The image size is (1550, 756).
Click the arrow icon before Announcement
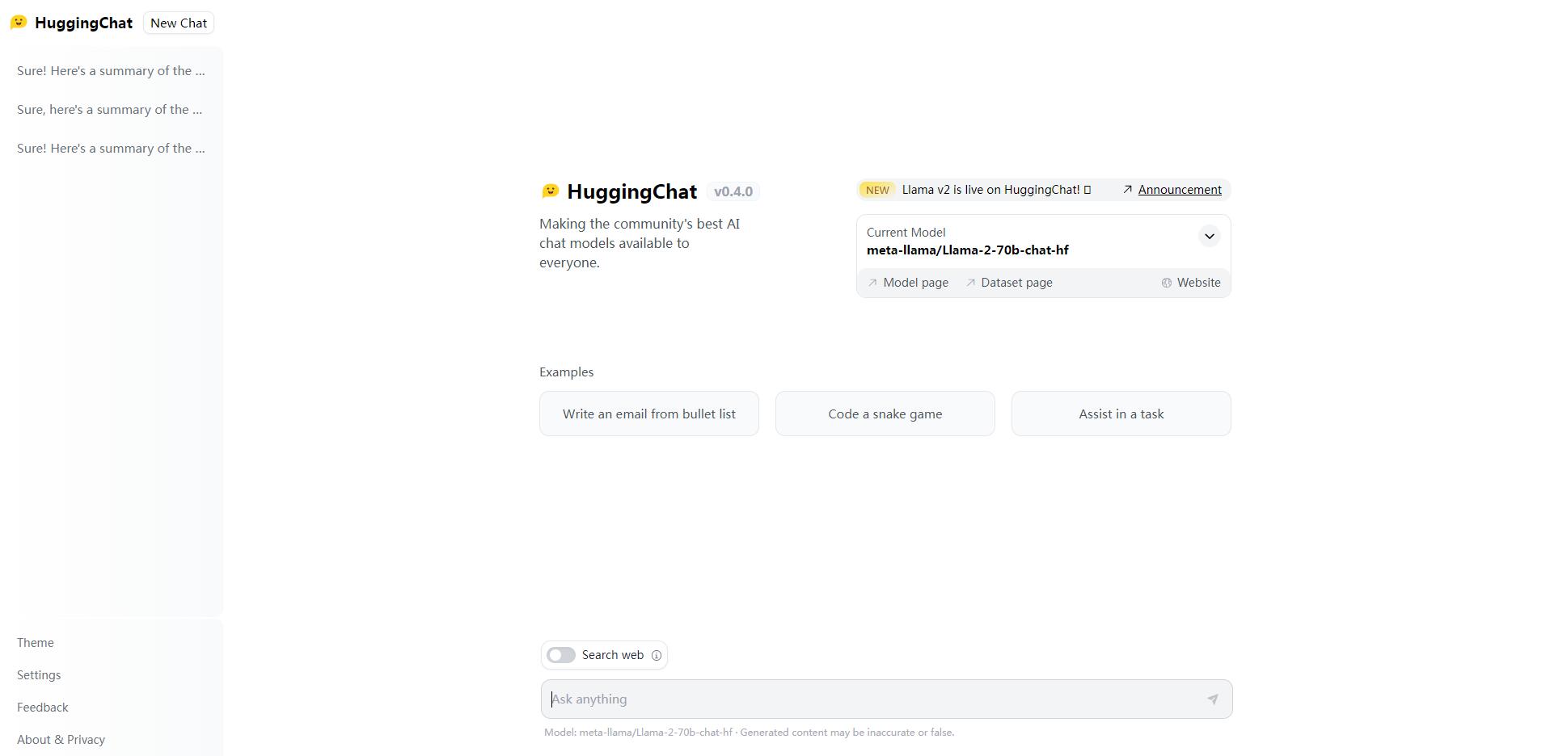pyautogui.click(x=1127, y=190)
